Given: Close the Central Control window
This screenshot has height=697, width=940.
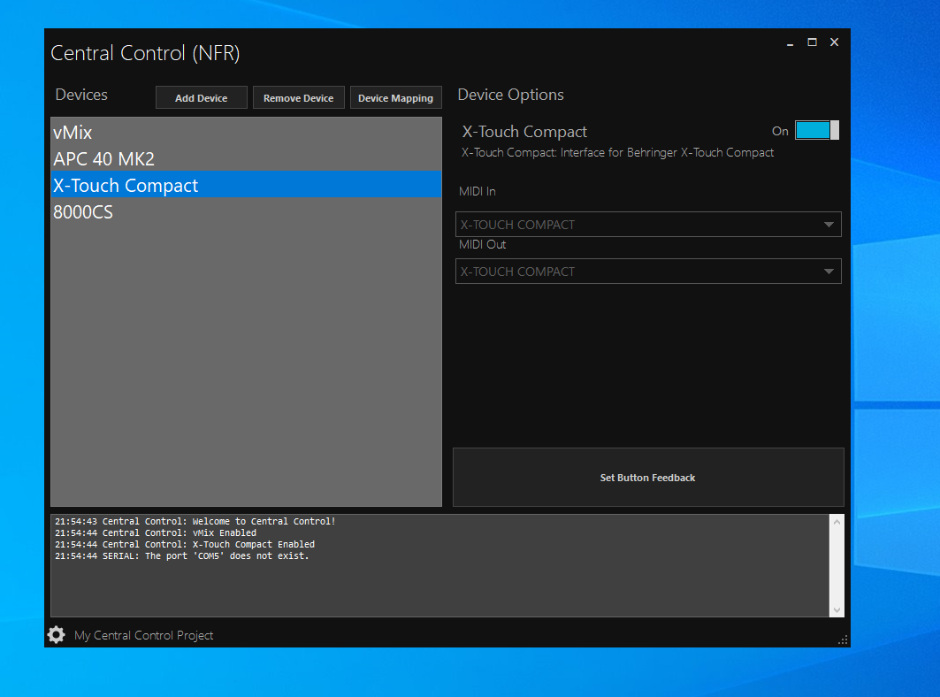Looking at the screenshot, I should pyautogui.click(x=834, y=42).
